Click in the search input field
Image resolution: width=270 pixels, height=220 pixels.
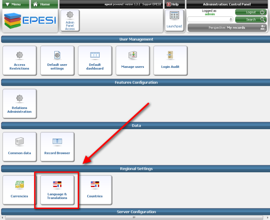click(x=210, y=20)
